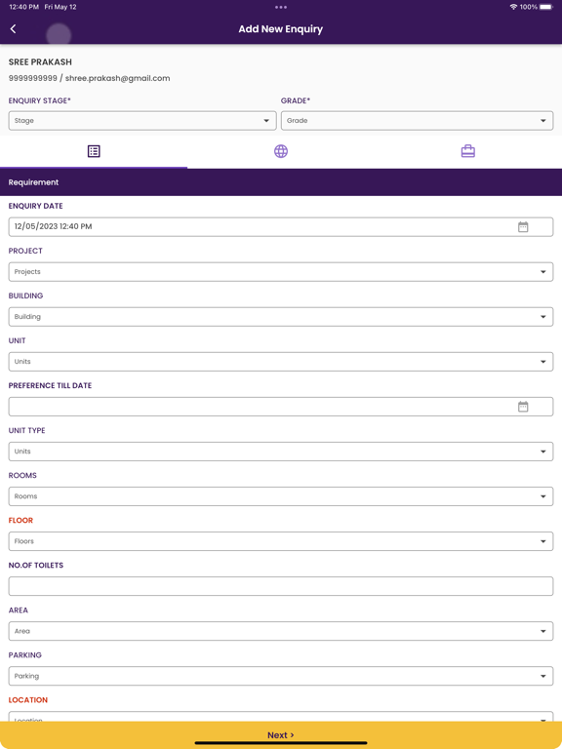
Task: Tap the Next button
Action: 281,735
